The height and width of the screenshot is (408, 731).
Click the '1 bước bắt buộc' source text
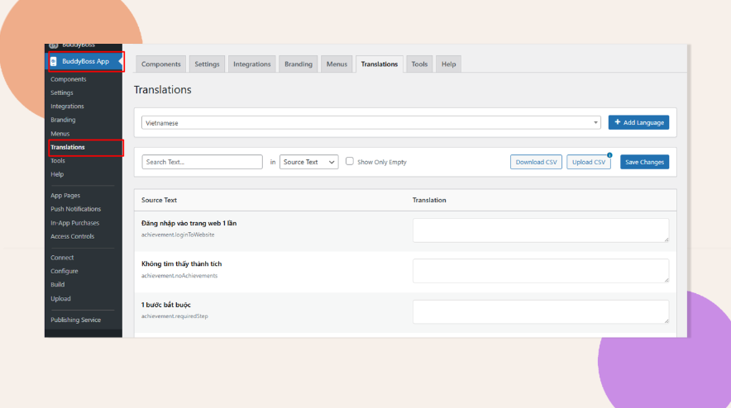(x=166, y=305)
